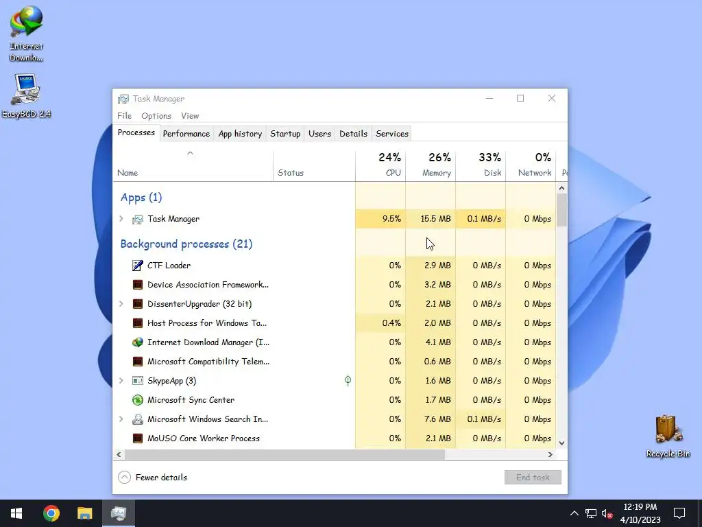The image size is (702, 527).
Task: Click the DissenterUpgrader process icon
Action: [137, 304]
